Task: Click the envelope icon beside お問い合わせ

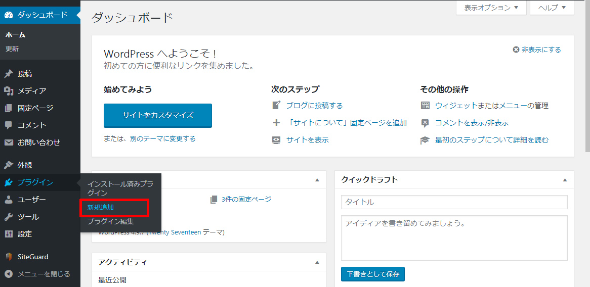Action: [x=9, y=142]
